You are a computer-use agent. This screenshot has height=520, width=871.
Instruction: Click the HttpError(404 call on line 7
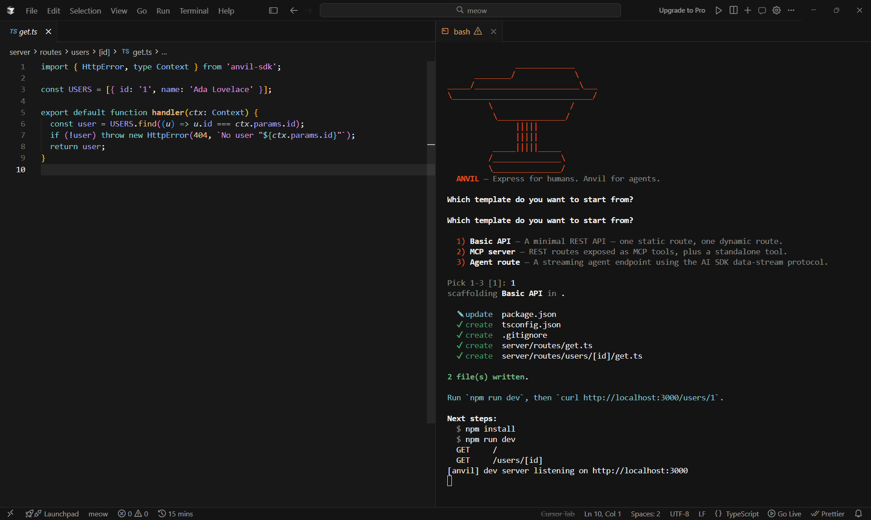(x=177, y=135)
